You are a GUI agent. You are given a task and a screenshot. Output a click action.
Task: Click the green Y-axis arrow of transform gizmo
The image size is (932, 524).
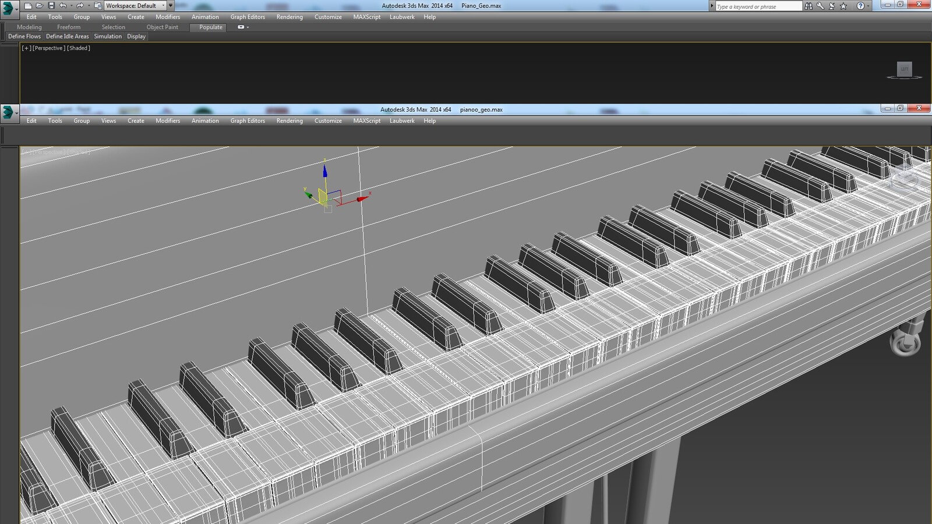pos(309,194)
